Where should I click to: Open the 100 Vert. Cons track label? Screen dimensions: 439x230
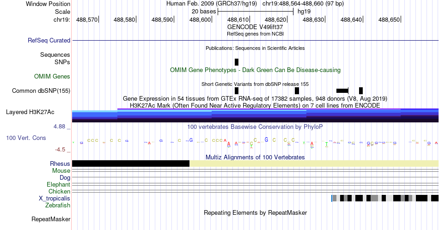[26, 138]
